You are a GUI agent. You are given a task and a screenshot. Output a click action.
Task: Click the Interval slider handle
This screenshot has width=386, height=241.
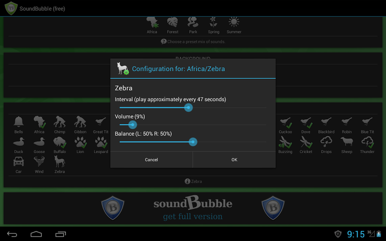pyautogui.click(x=189, y=107)
